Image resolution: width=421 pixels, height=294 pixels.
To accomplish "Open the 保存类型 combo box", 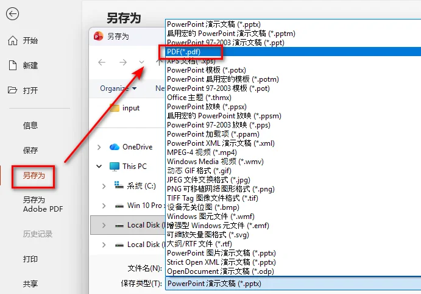I will tap(293, 284).
